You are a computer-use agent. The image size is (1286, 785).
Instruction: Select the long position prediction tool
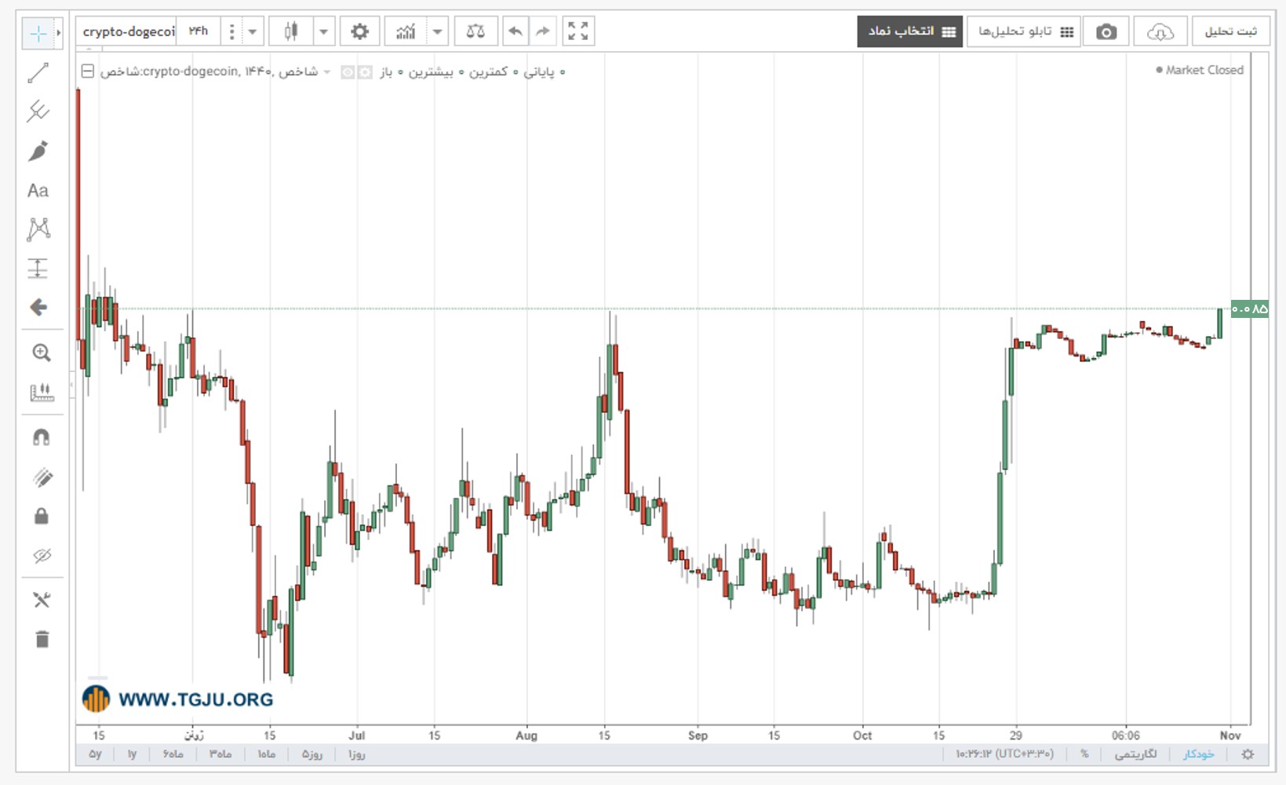[x=38, y=268]
